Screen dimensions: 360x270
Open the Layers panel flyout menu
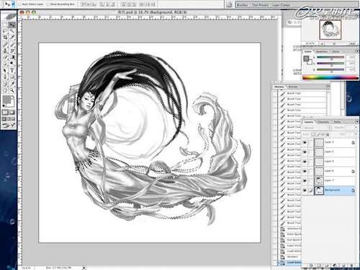coord(357,122)
